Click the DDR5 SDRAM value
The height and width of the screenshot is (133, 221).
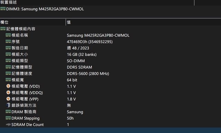tap(79, 67)
